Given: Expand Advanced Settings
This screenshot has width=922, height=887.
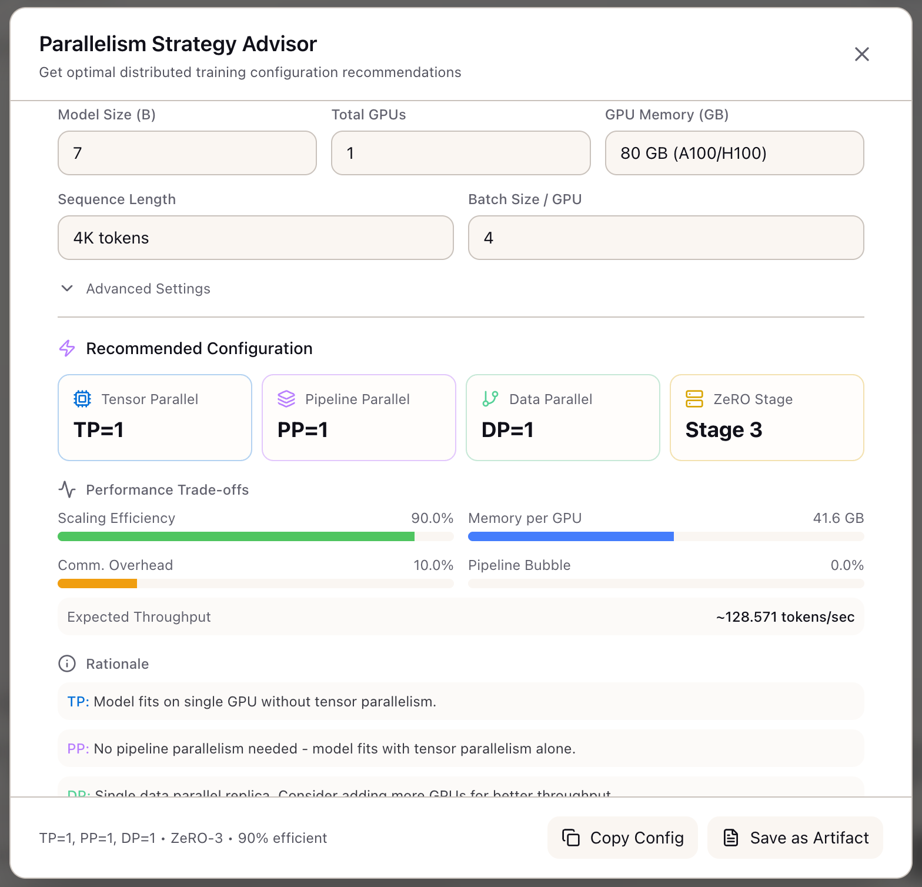Looking at the screenshot, I should point(135,288).
